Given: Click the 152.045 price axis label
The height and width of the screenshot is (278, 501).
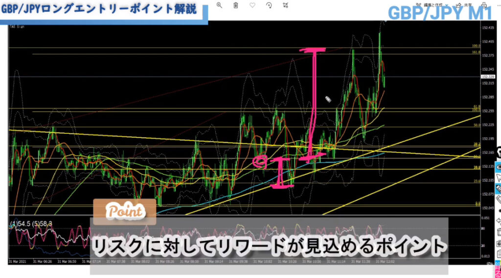Looking at the screenshot, I should 488,208.
